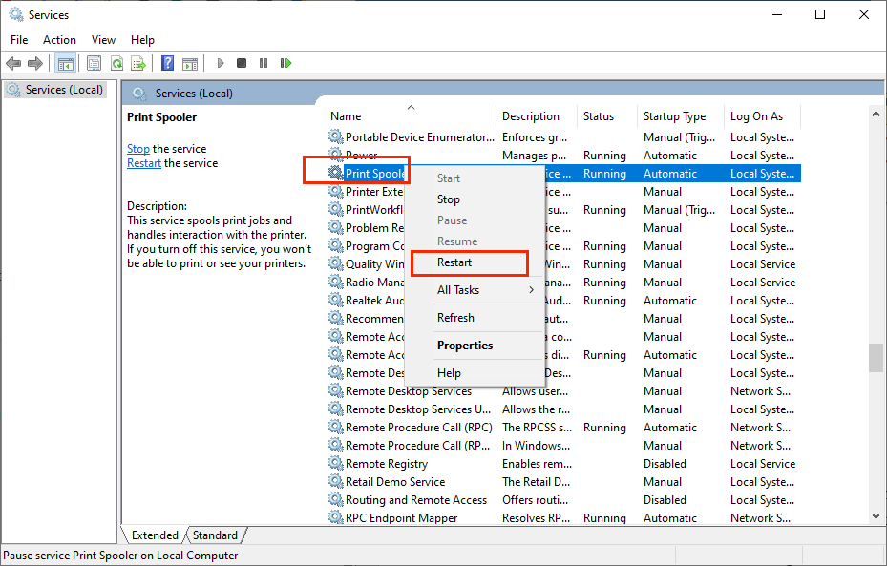Click gear icon of Realtek Audio service
This screenshot has height=566, width=887.
click(x=336, y=301)
